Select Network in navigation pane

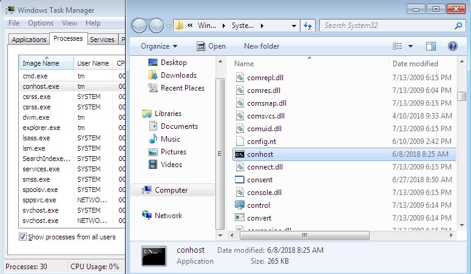coord(162,215)
